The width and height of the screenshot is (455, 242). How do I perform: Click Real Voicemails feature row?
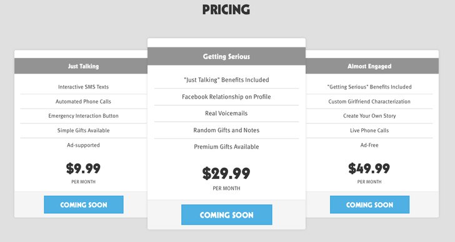pyautogui.click(x=226, y=113)
